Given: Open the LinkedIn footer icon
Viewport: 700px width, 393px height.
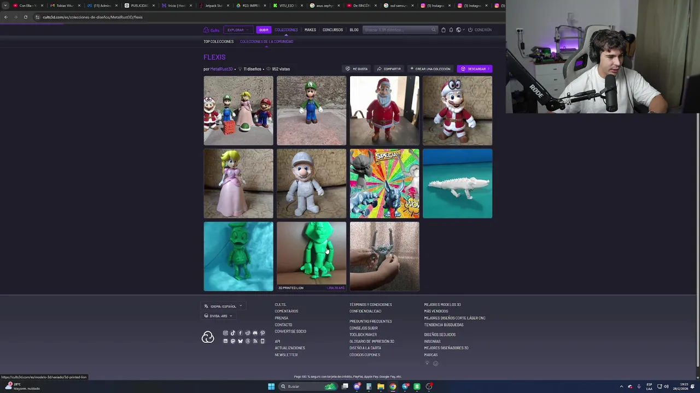Looking at the screenshot, I should (x=225, y=341).
